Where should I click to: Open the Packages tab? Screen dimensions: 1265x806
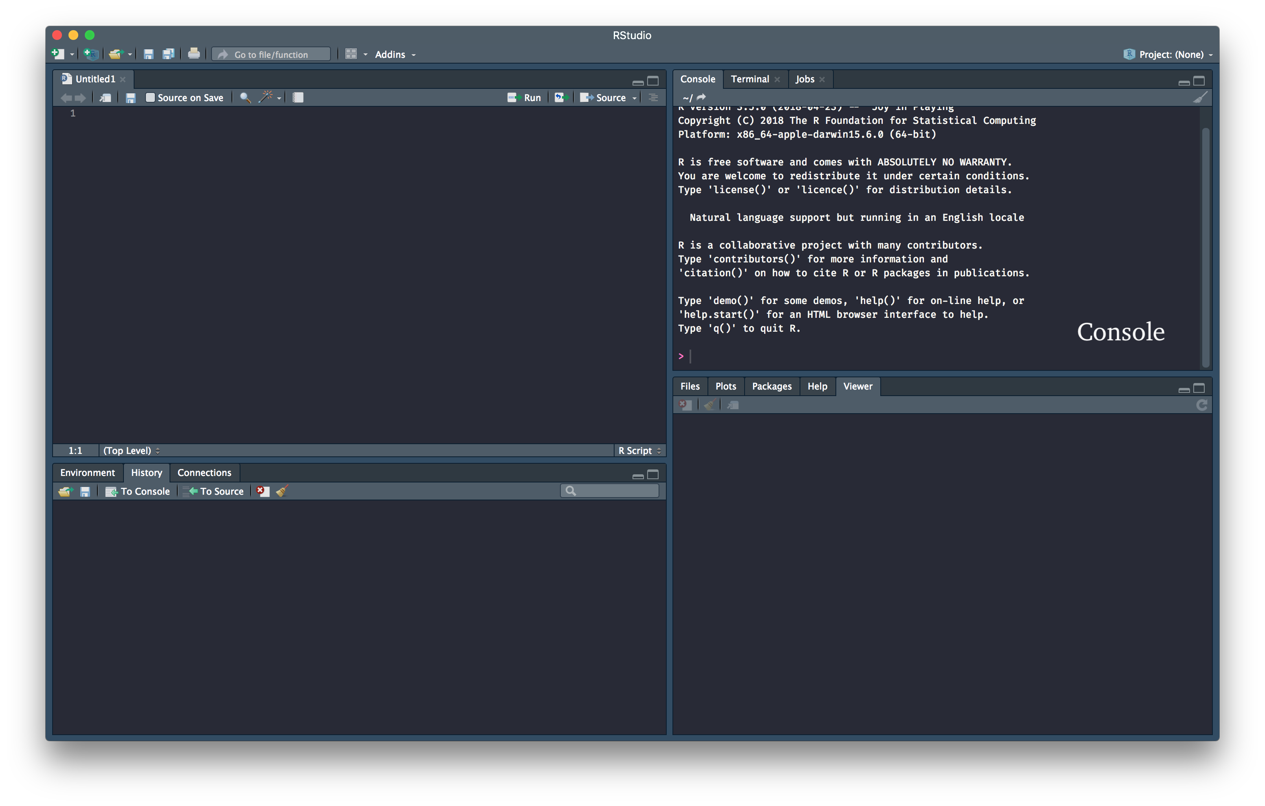coord(772,386)
